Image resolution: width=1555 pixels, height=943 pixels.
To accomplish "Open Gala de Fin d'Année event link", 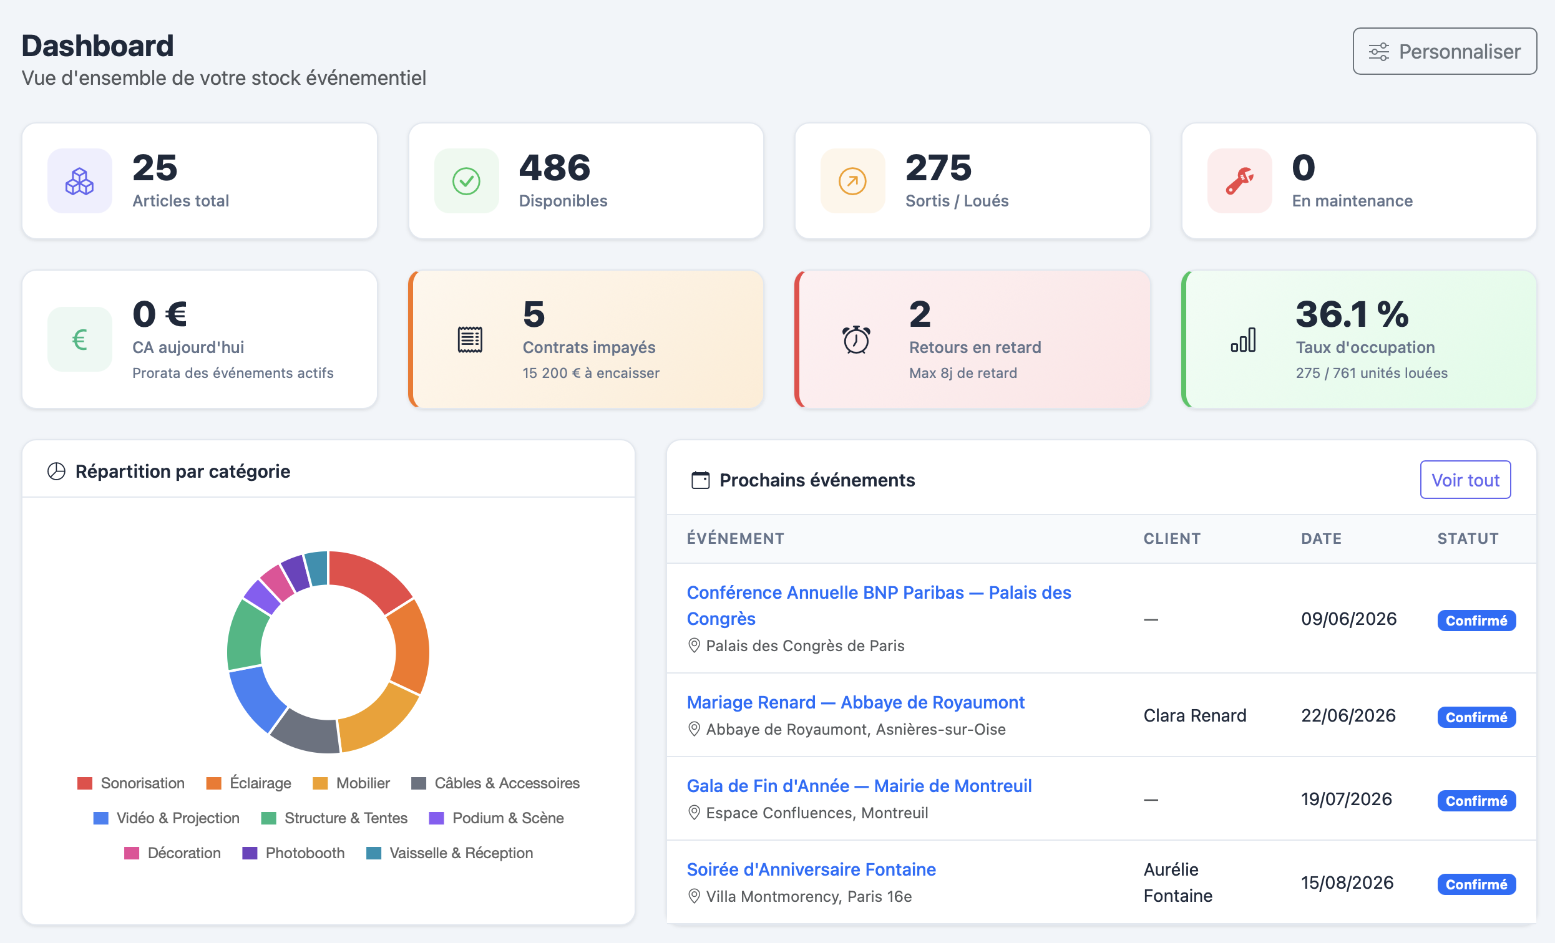I will [x=859, y=786].
